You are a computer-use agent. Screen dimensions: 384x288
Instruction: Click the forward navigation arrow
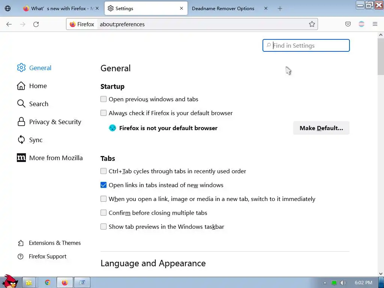click(22, 24)
